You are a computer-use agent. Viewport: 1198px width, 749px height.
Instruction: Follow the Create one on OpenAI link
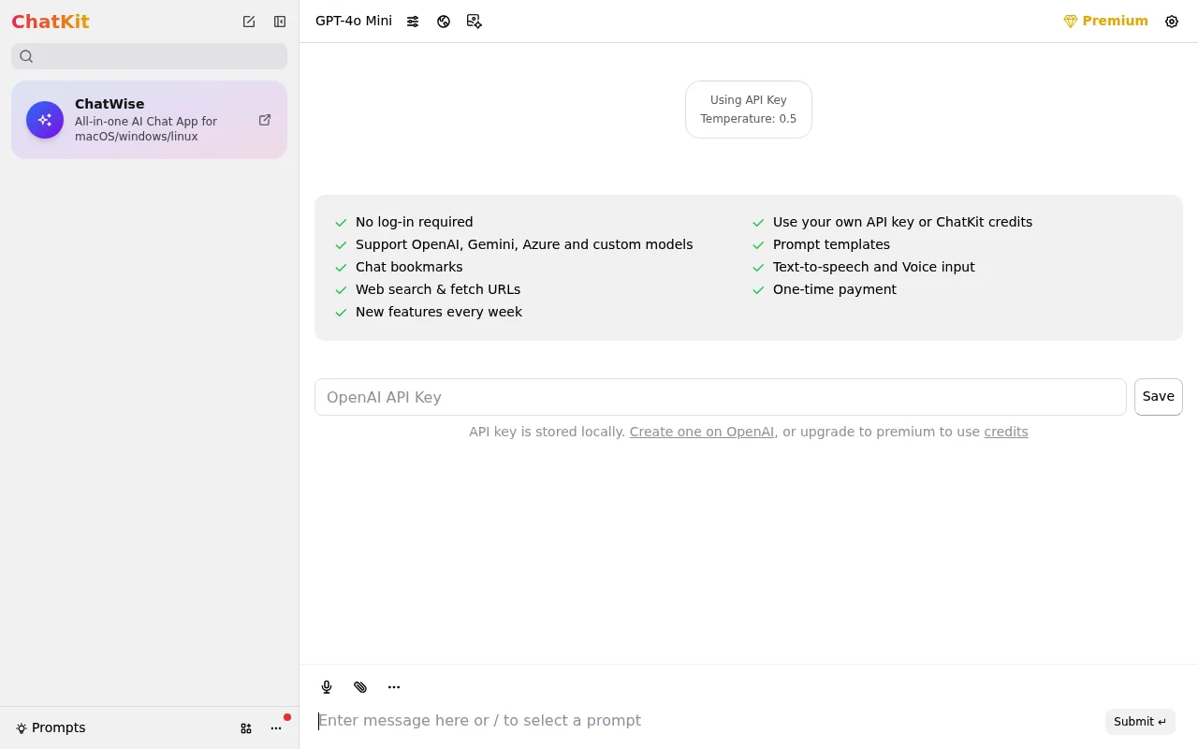702,432
